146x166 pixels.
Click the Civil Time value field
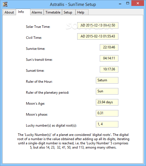[98, 36]
